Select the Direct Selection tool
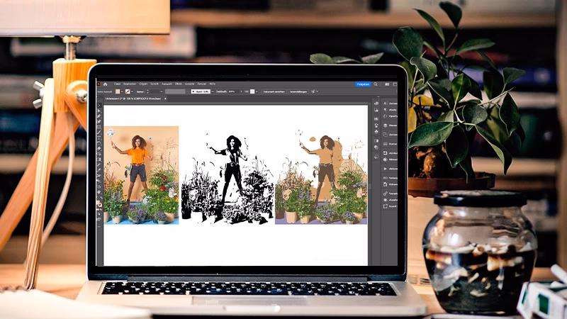Screen dimensions: 567x319 [100, 113]
